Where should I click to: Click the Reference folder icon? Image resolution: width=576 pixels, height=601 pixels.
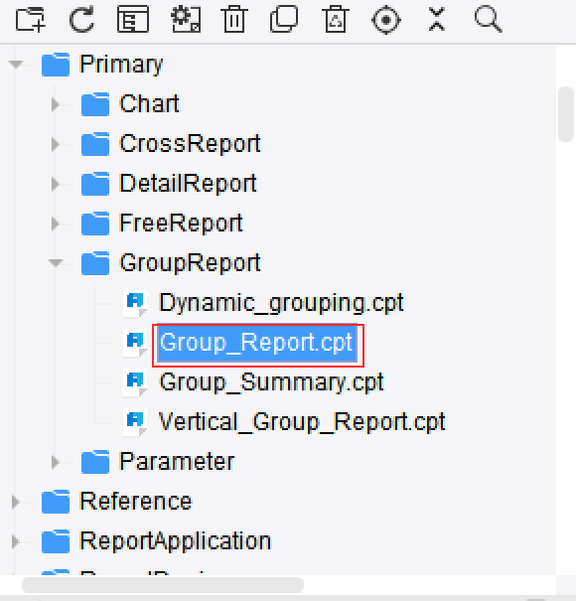coord(56,502)
